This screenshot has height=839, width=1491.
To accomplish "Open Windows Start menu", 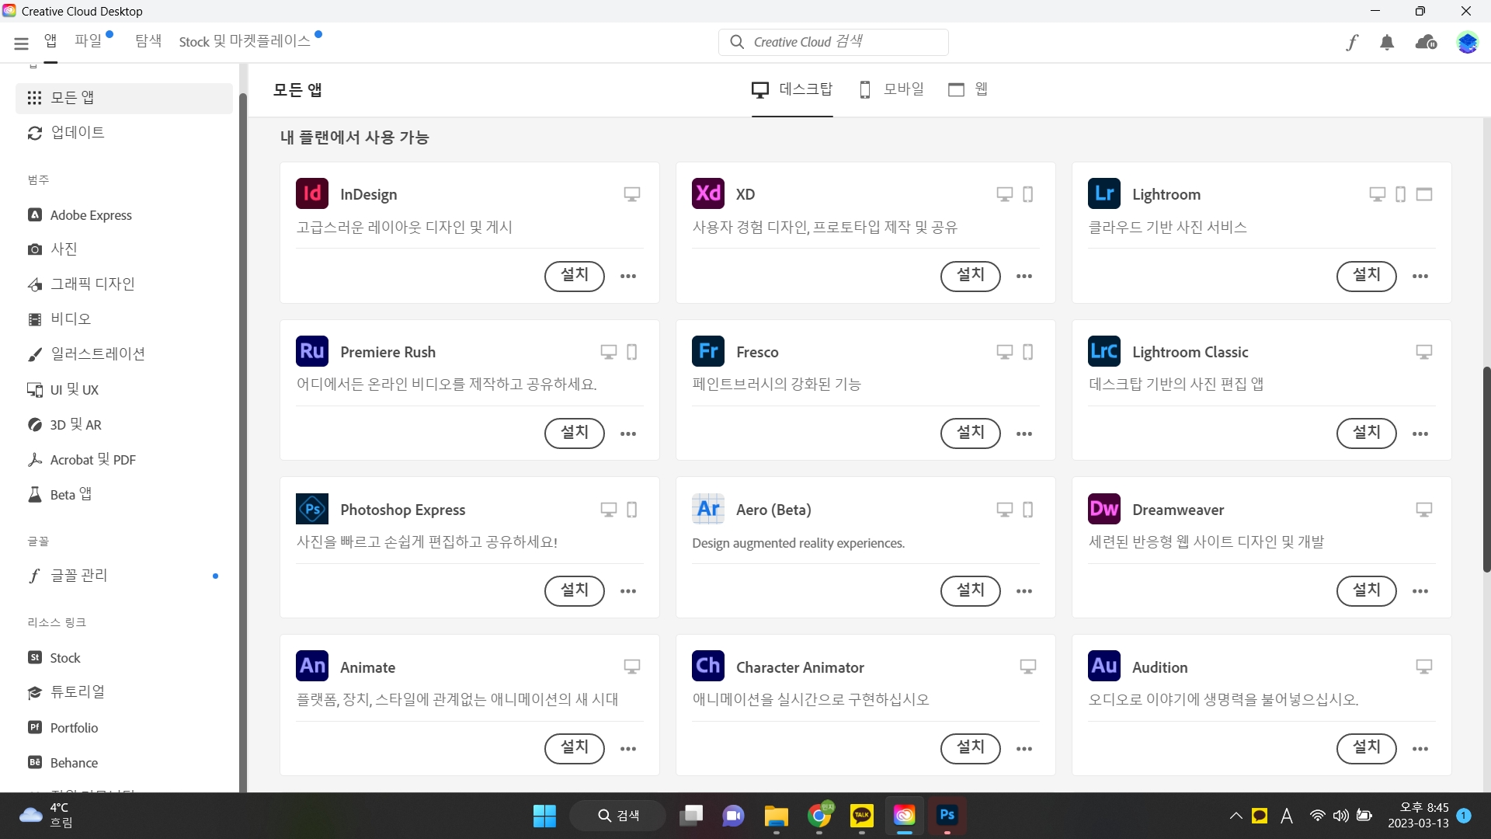I will point(544,816).
